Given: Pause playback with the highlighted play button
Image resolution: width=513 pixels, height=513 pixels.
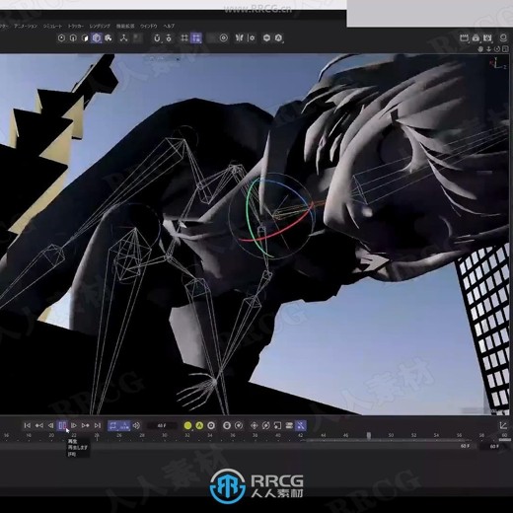Looking at the screenshot, I should pyautogui.click(x=62, y=425).
